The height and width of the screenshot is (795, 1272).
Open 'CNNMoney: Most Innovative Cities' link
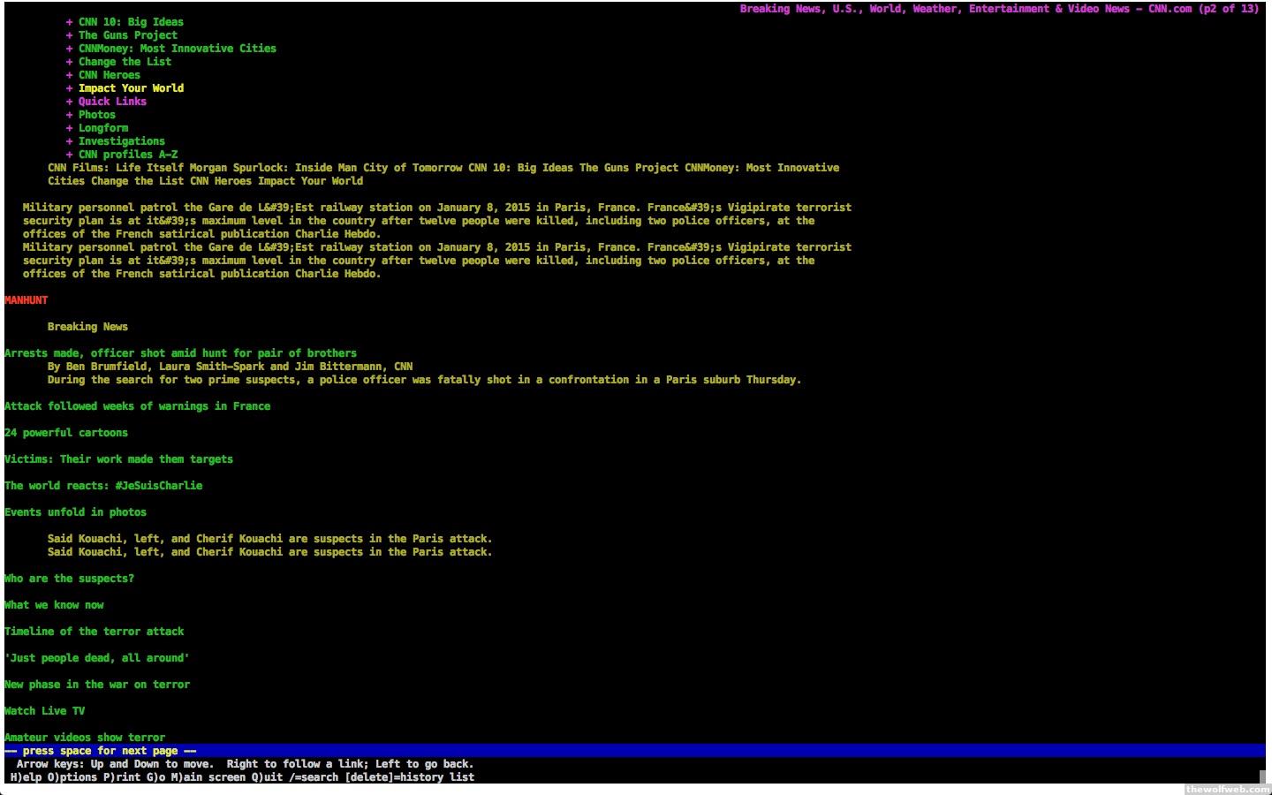click(x=177, y=49)
